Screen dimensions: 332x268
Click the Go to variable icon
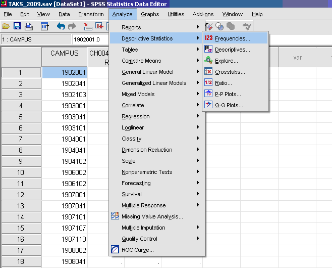[x=99, y=26]
